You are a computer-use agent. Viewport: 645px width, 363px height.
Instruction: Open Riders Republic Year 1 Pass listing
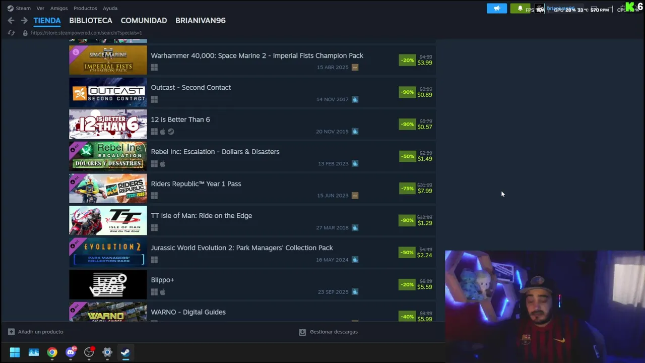tap(196, 184)
